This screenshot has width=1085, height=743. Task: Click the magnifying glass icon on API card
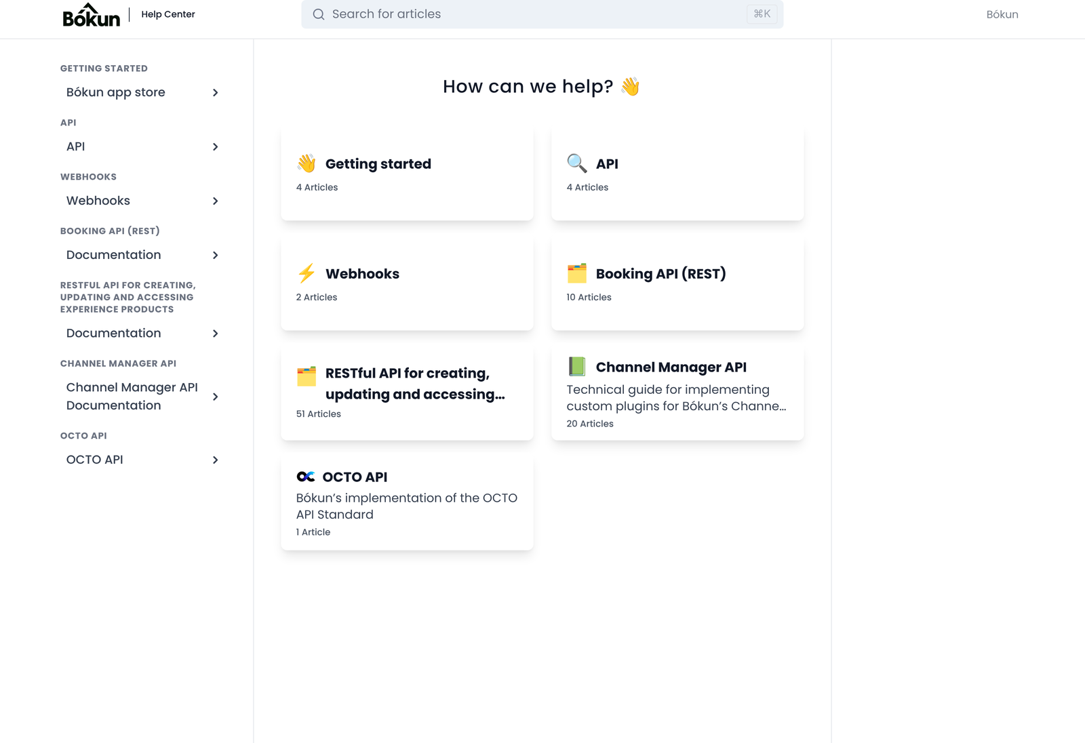[x=577, y=163]
